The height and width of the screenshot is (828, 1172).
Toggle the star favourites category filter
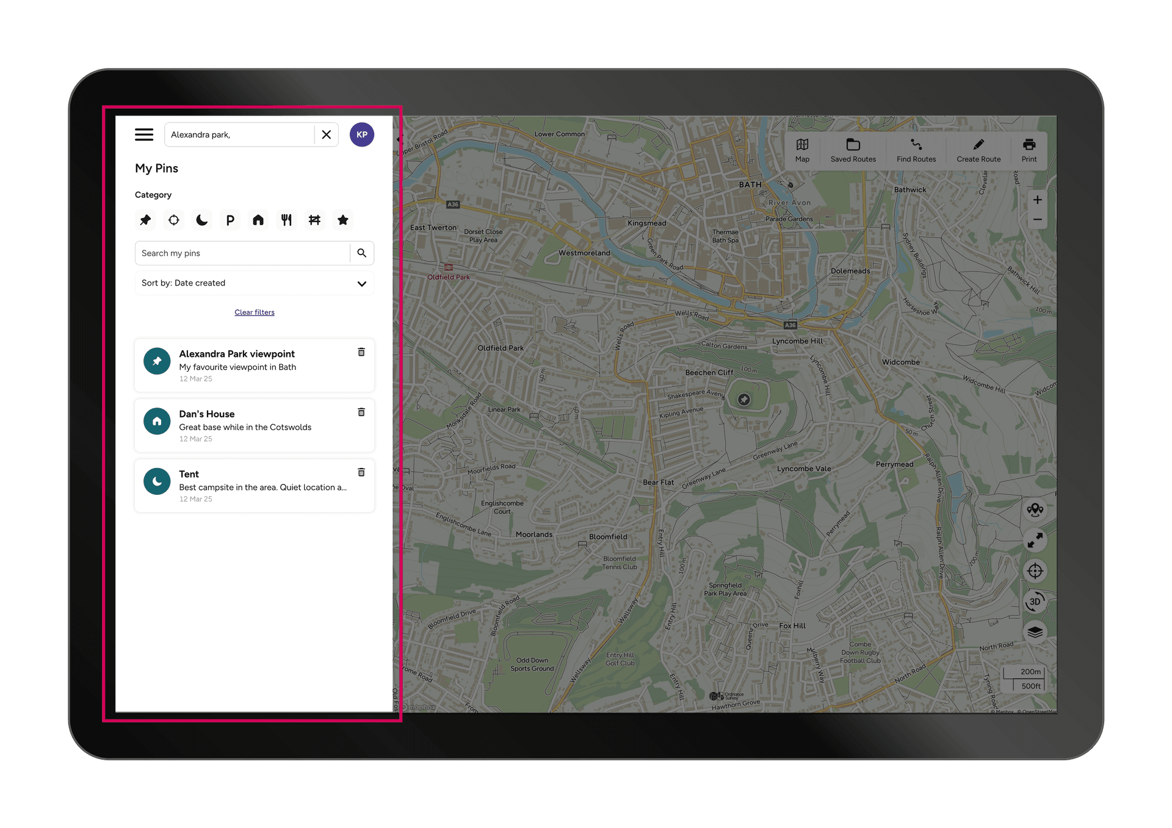343,220
